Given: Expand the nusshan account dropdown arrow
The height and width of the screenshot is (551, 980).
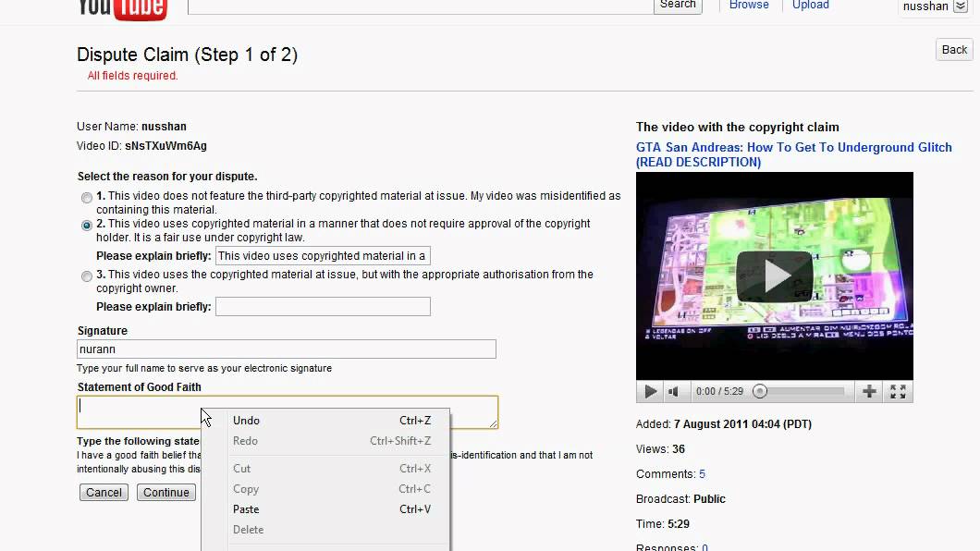Looking at the screenshot, I should pos(961,6).
